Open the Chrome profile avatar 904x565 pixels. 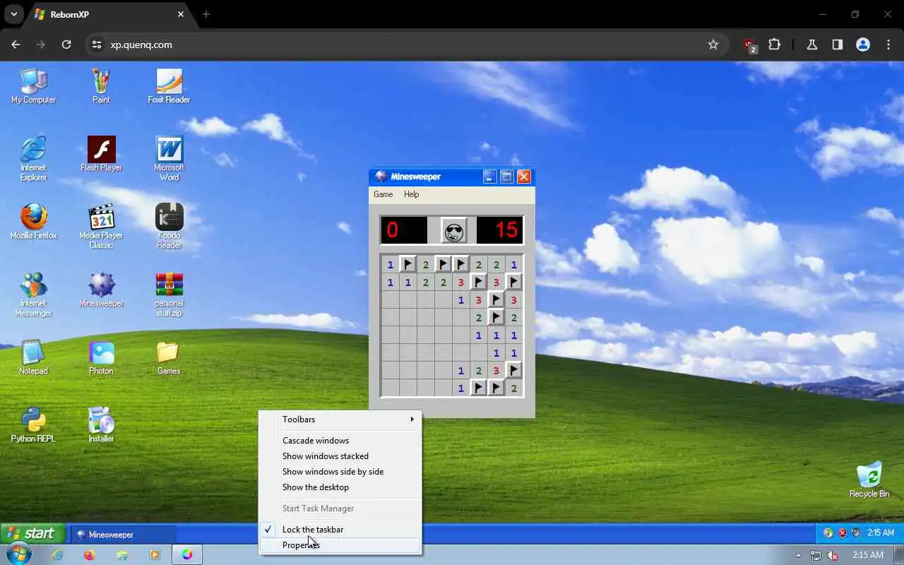[x=862, y=44]
